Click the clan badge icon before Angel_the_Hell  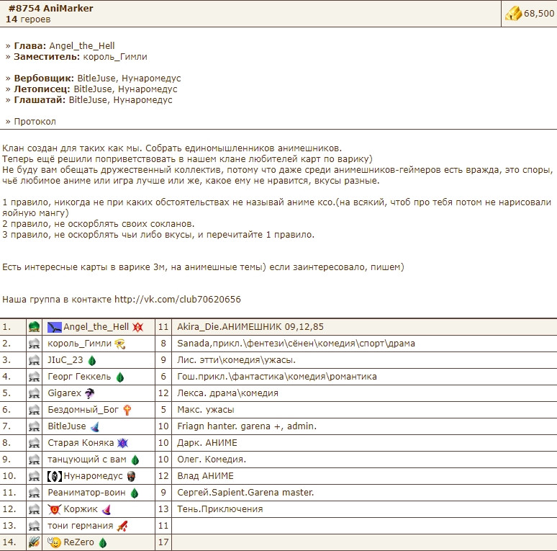coord(55,327)
